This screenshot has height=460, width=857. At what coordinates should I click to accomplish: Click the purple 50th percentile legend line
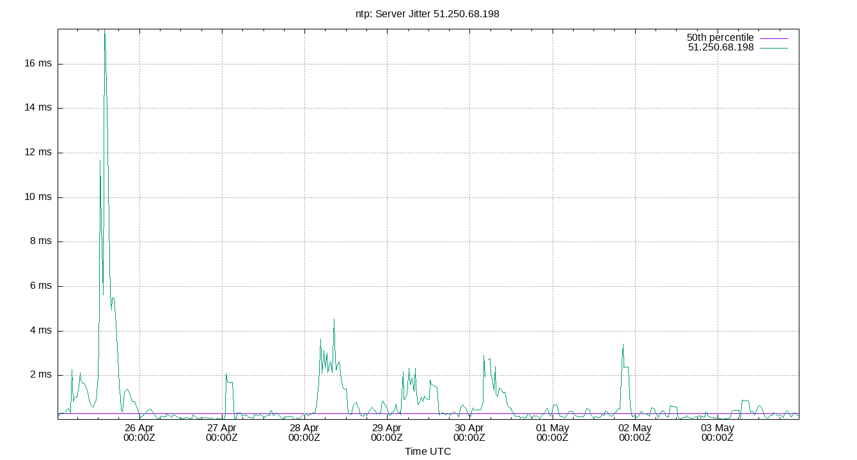click(x=774, y=38)
